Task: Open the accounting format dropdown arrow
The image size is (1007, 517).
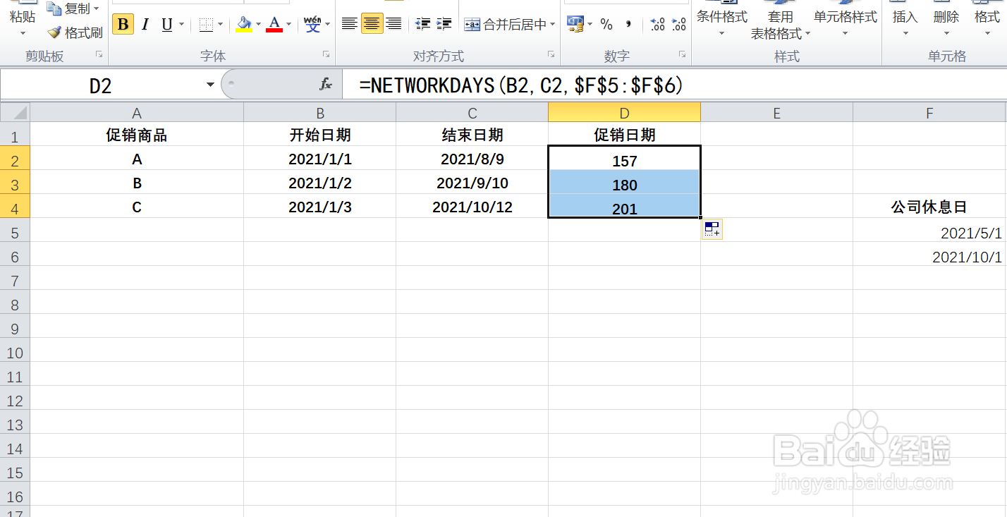Action: (590, 25)
